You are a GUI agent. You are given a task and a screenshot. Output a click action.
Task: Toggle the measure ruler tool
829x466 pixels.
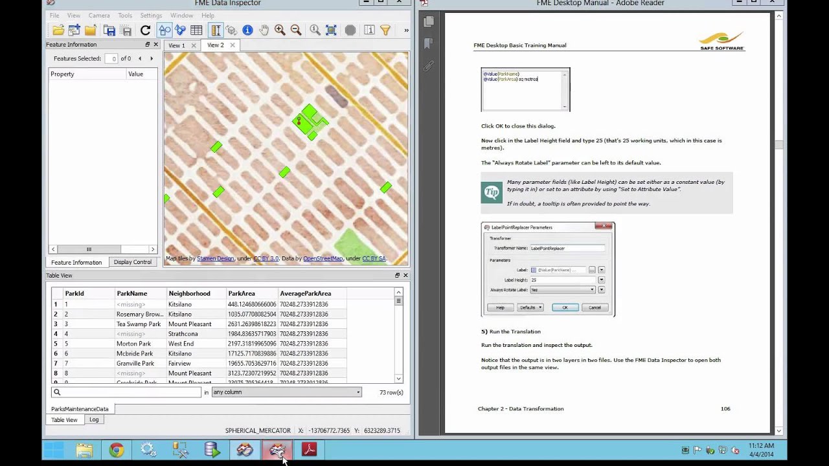(x=216, y=30)
